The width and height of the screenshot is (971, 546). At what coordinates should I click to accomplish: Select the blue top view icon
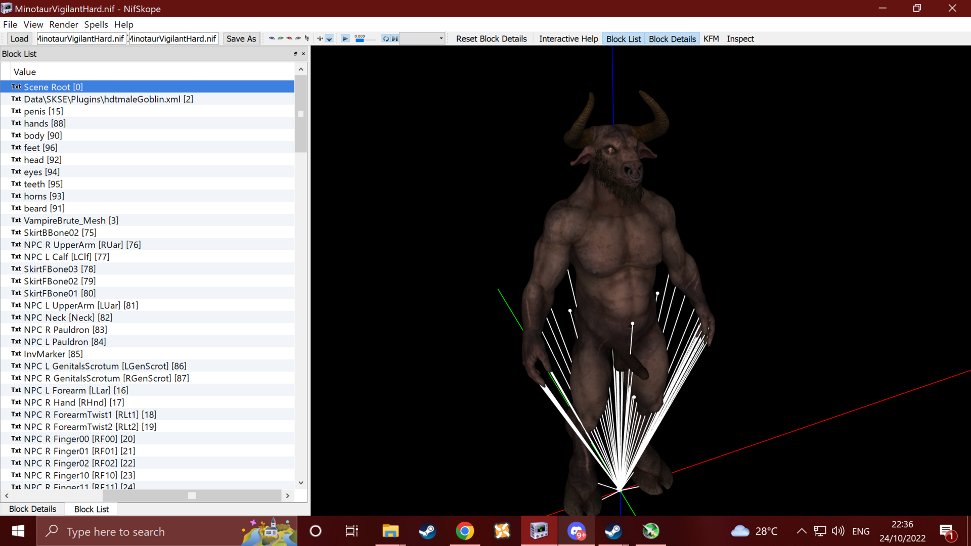[x=272, y=38]
